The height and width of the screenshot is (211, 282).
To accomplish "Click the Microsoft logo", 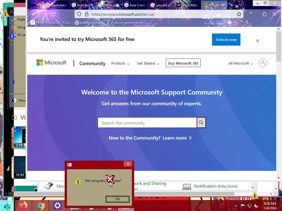I will [x=51, y=63].
